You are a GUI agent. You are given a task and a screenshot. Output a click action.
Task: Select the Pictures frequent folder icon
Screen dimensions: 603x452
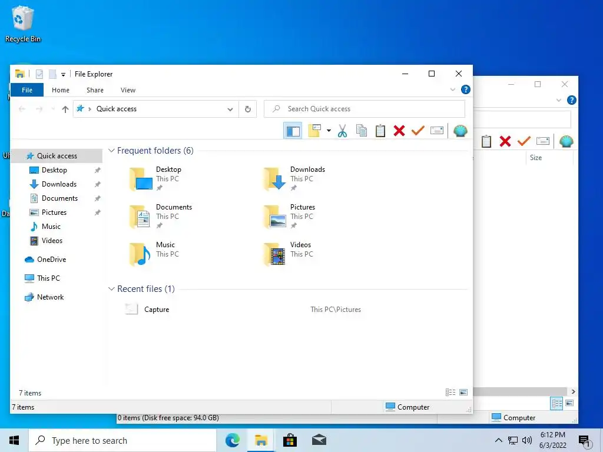click(x=275, y=217)
